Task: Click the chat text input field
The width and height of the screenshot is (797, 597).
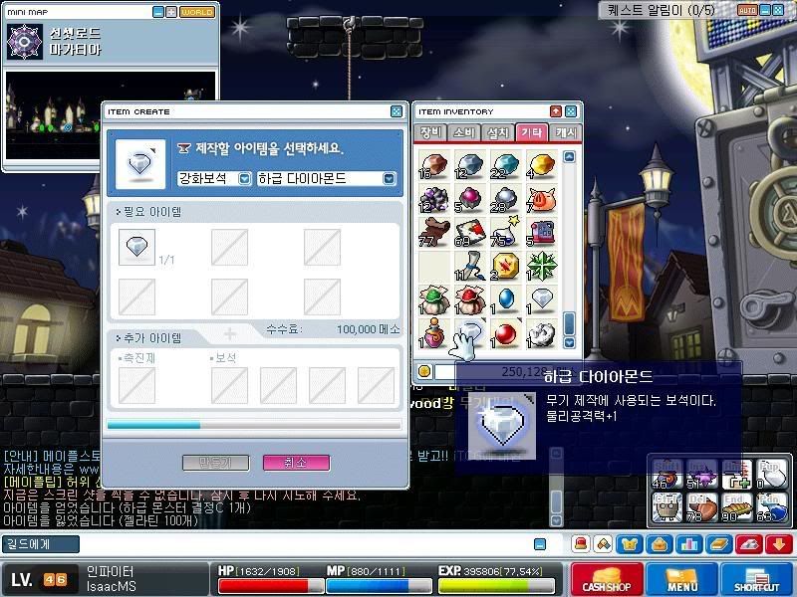Action: (306, 544)
